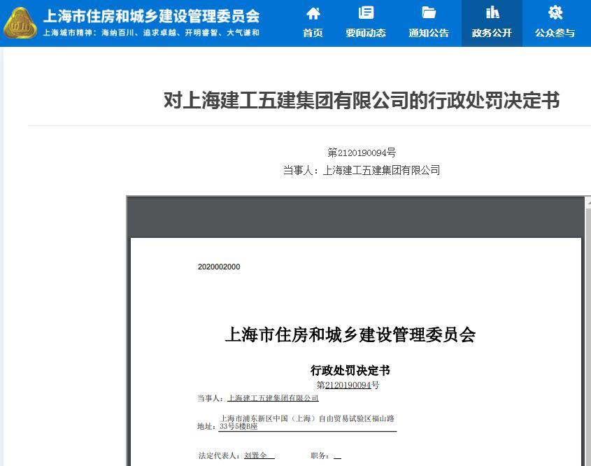Click the PDF subtitle 行政处罚决定书
Image resolution: width=591 pixels, height=466 pixels.
point(350,371)
